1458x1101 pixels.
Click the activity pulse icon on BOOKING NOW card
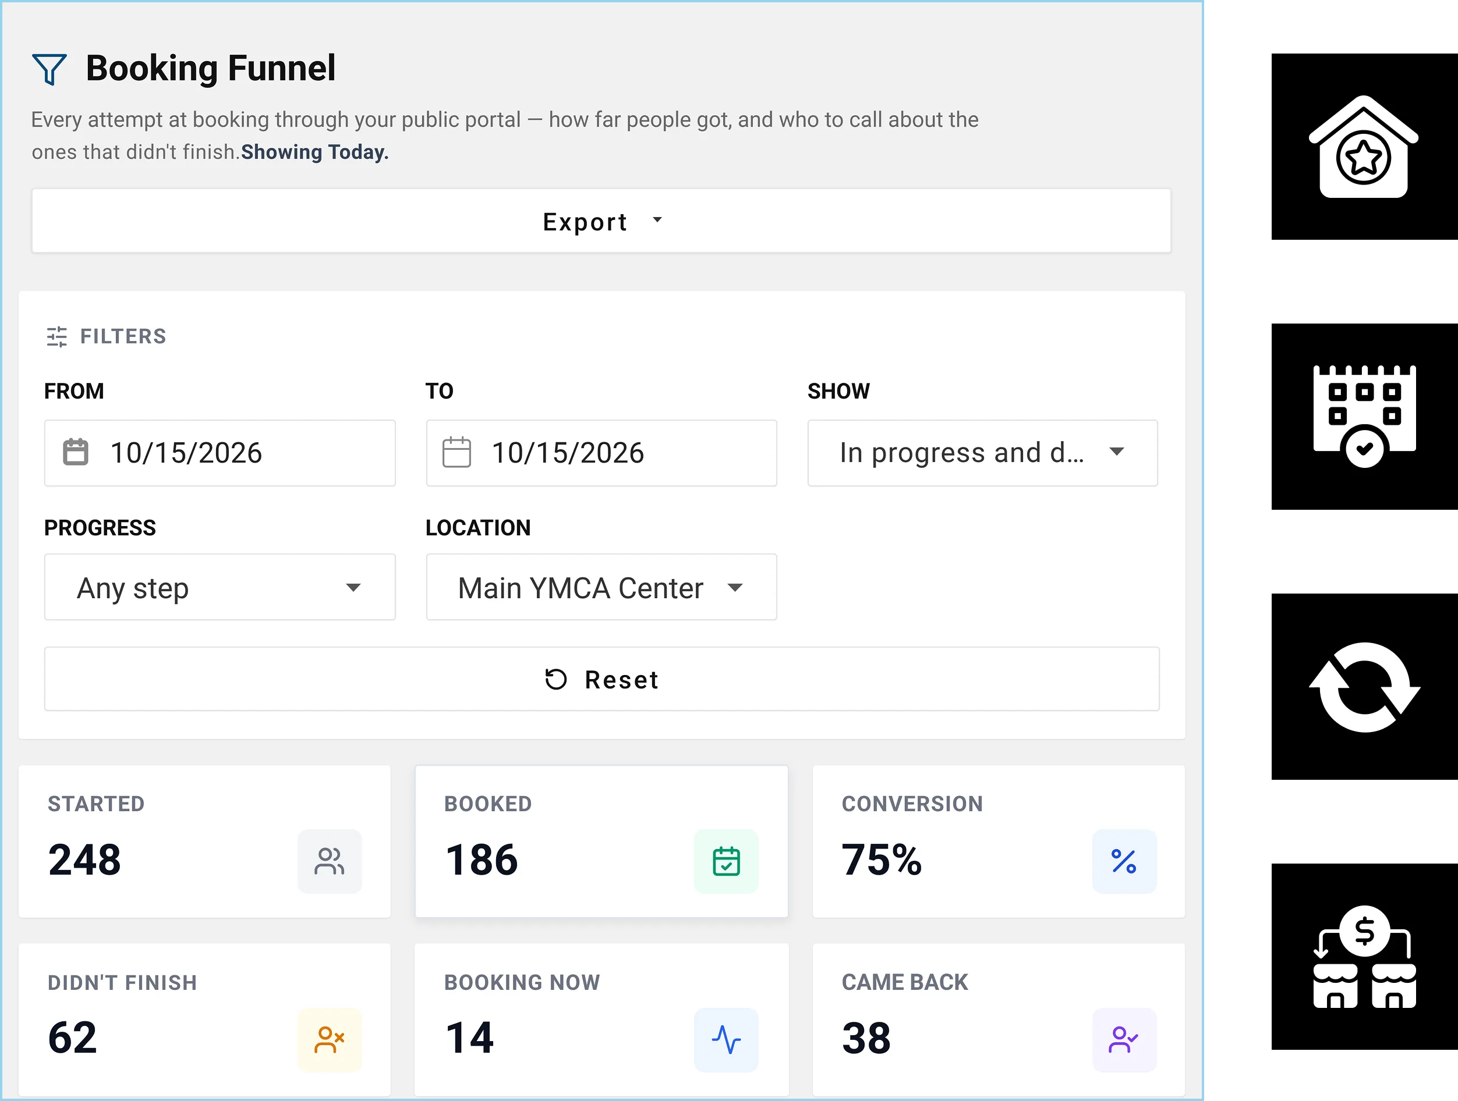pos(726,1040)
